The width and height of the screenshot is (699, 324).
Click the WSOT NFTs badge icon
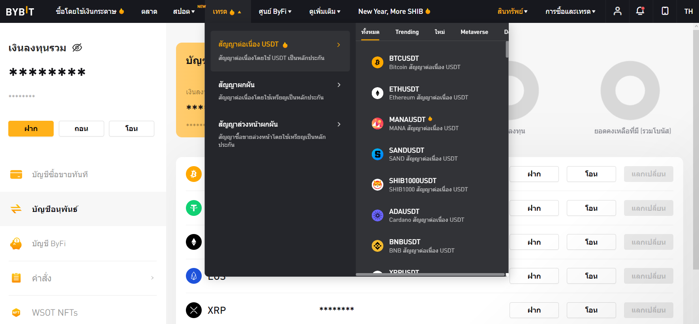coord(16,313)
